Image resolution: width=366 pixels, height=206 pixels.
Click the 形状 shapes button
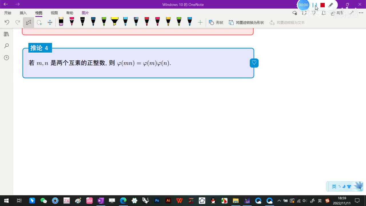coord(216,22)
